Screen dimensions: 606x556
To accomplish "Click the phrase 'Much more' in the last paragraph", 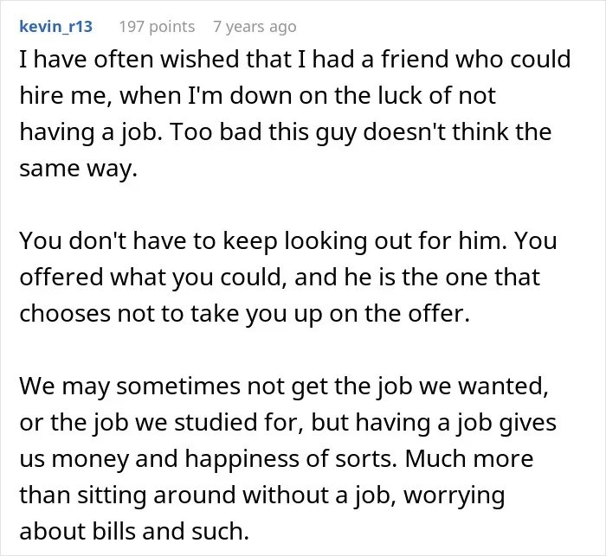I will pyautogui.click(x=469, y=458).
